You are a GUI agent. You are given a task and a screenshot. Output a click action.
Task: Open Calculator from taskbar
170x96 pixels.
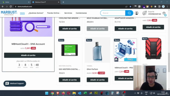112,93
